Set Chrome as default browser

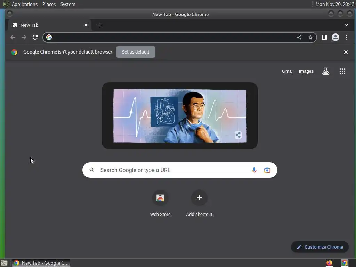coord(136,52)
